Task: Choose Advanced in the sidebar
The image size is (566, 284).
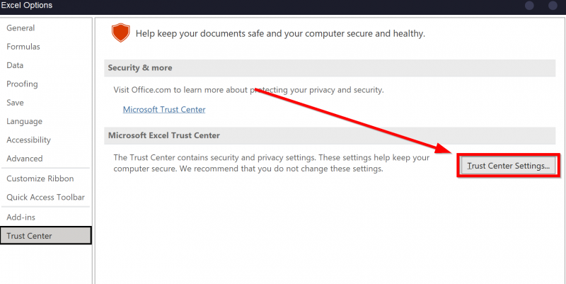Action: pos(25,159)
